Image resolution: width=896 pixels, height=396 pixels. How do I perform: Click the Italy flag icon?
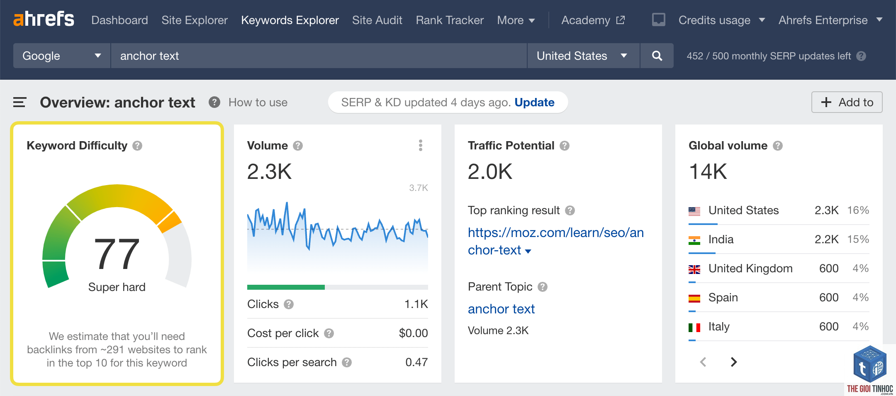(694, 327)
